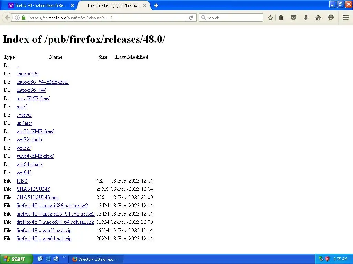The height and width of the screenshot is (264, 353).
Task: Show site information icon in address bar
Action: pyautogui.click(x=17, y=18)
